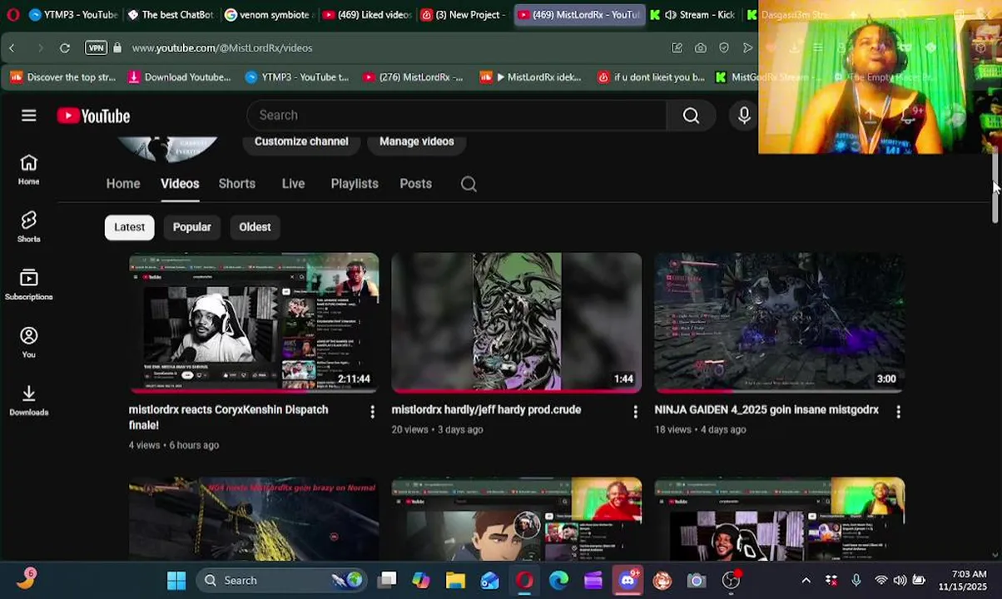
Task: Go to the YouTube logo home link
Action: point(93,116)
